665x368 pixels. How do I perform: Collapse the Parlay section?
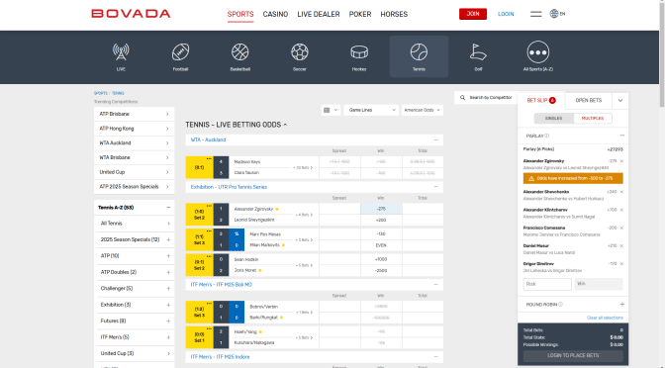point(622,136)
